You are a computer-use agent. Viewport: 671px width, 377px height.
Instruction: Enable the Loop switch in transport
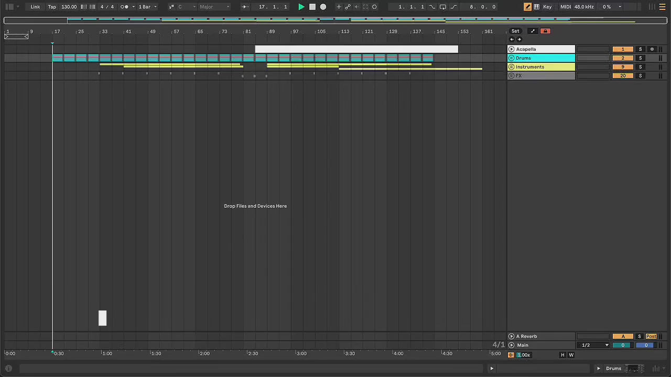pyautogui.click(x=443, y=7)
